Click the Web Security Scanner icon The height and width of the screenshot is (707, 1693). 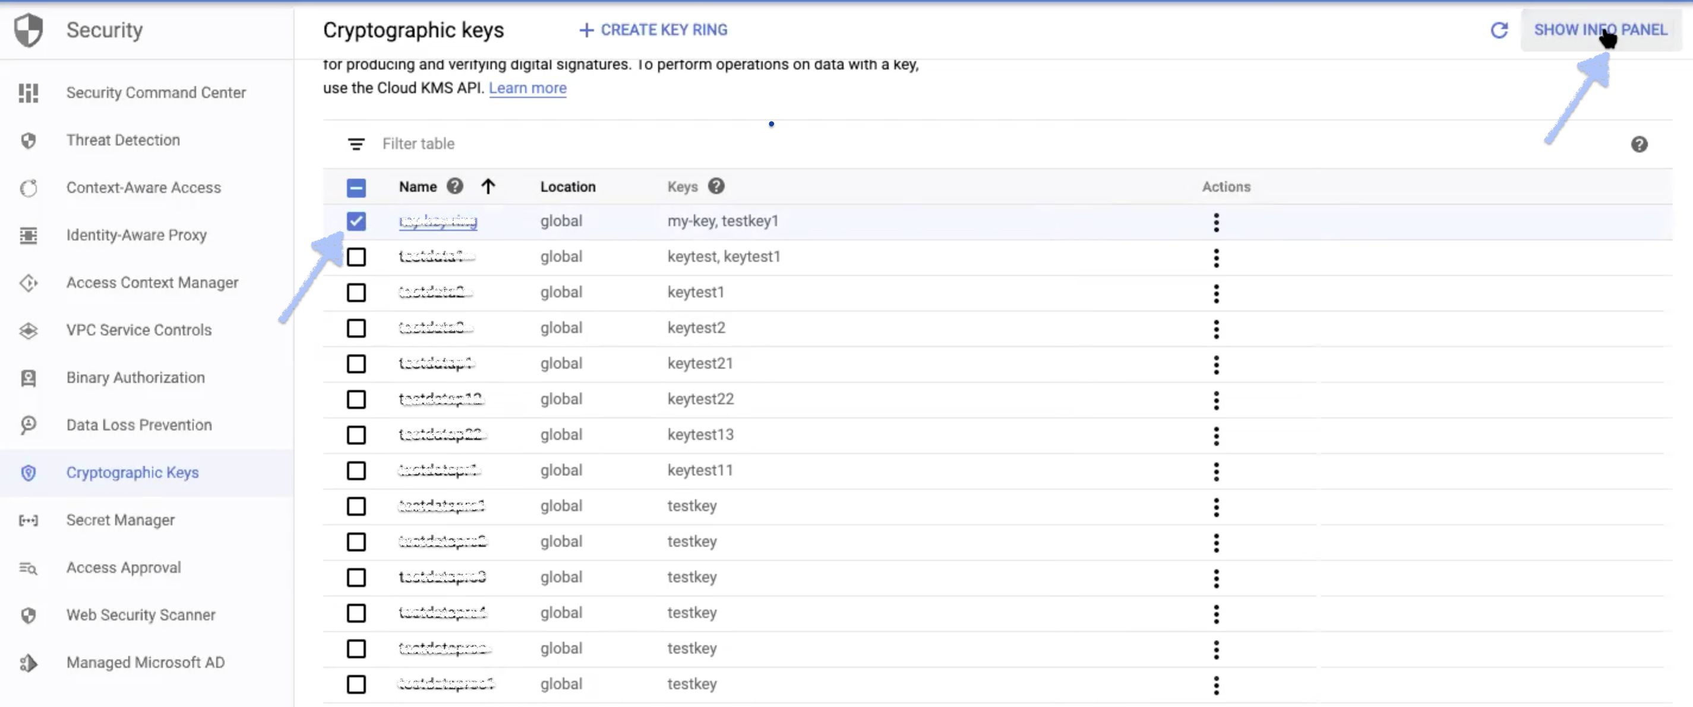pyautogui.click(x=29, y=615)
